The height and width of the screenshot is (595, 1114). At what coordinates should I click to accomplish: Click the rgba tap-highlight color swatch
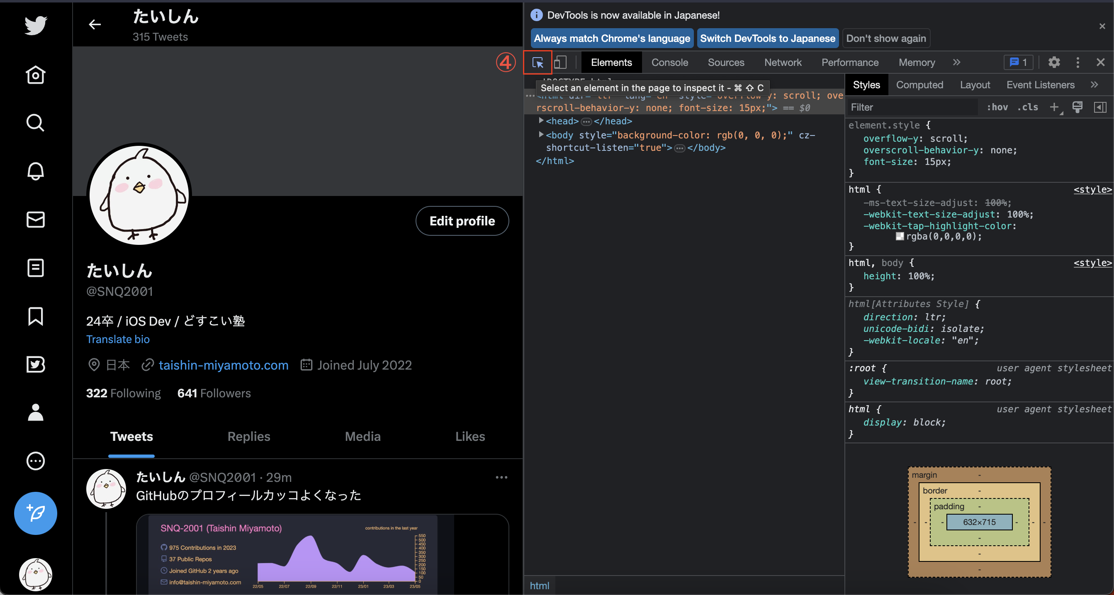(900, 236)
